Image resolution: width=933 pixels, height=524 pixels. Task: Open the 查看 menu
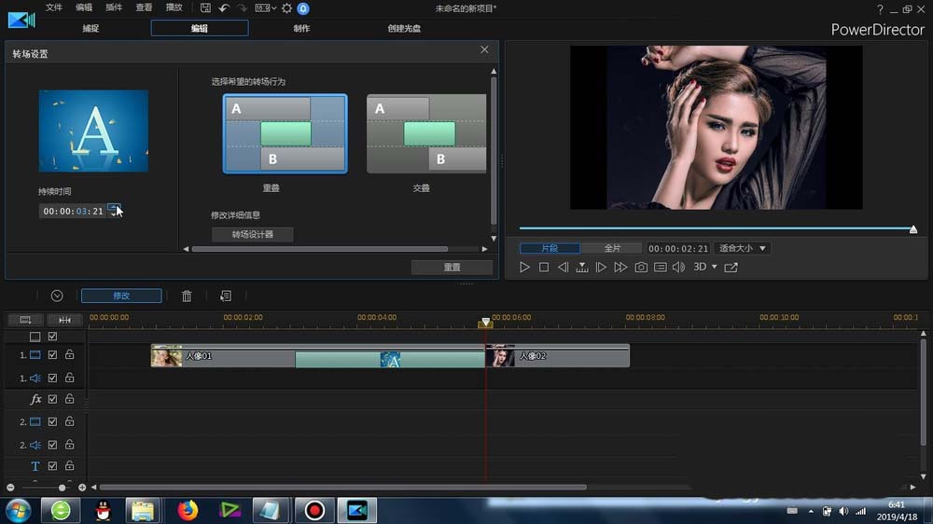coord(144,7)
